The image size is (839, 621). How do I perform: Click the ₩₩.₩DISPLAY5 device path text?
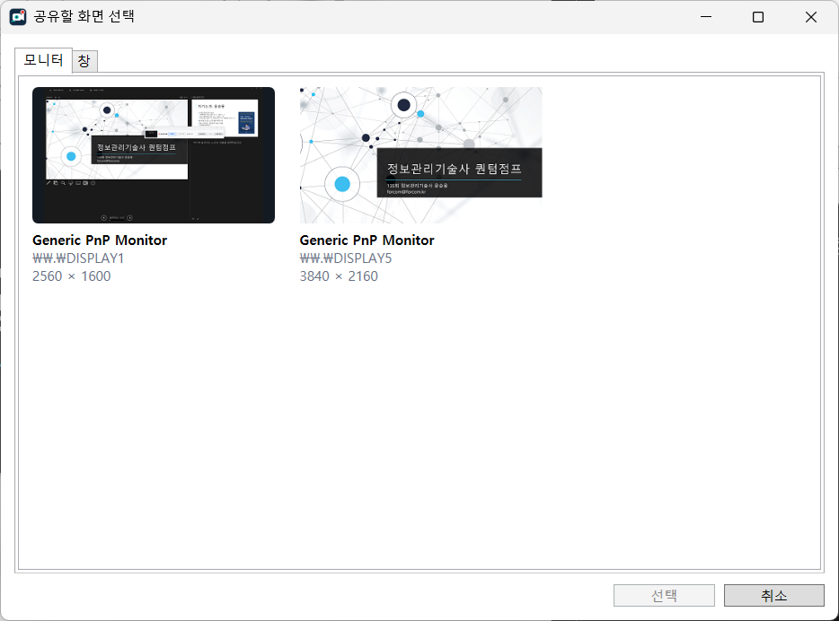346,258
